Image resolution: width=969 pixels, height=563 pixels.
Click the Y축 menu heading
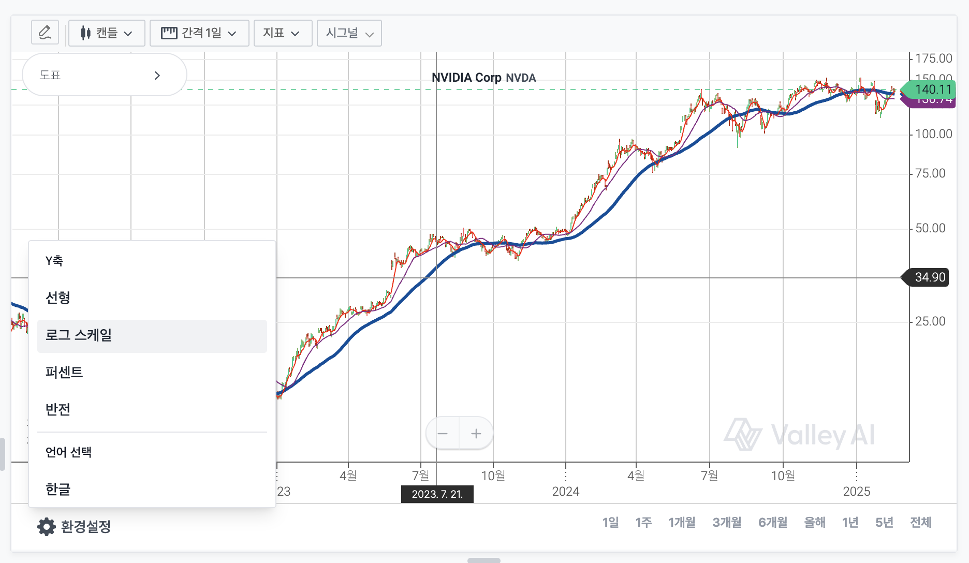54,261
